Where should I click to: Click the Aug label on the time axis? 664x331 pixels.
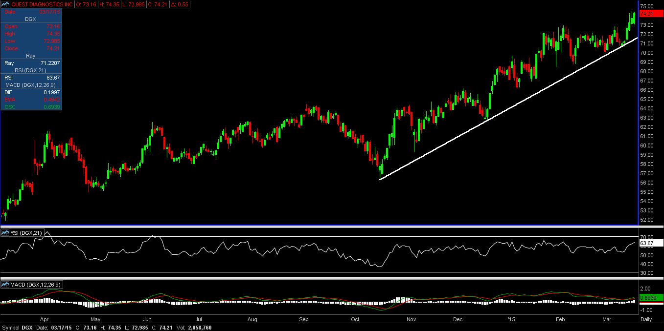point(252,319)
